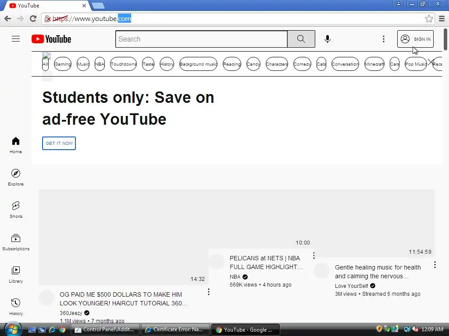The image size is (449, 336).
Task: Click the search magnifier button
Action: [x=301, y=39]
